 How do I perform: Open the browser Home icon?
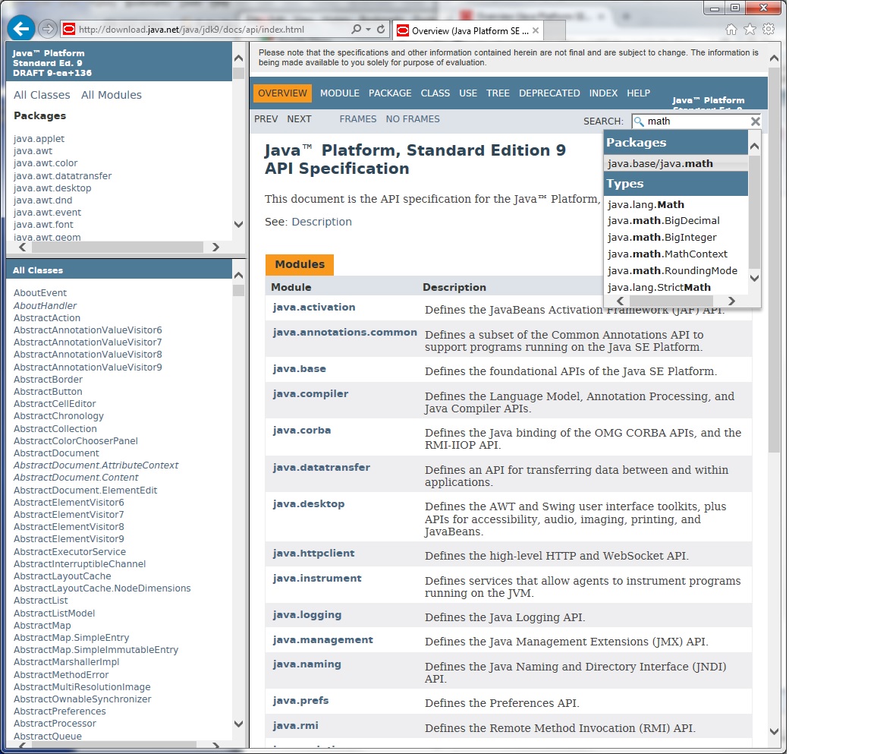tap(731, 30)
